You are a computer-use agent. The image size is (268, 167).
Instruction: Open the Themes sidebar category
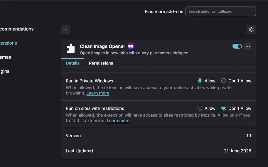[x=6, y=57]
